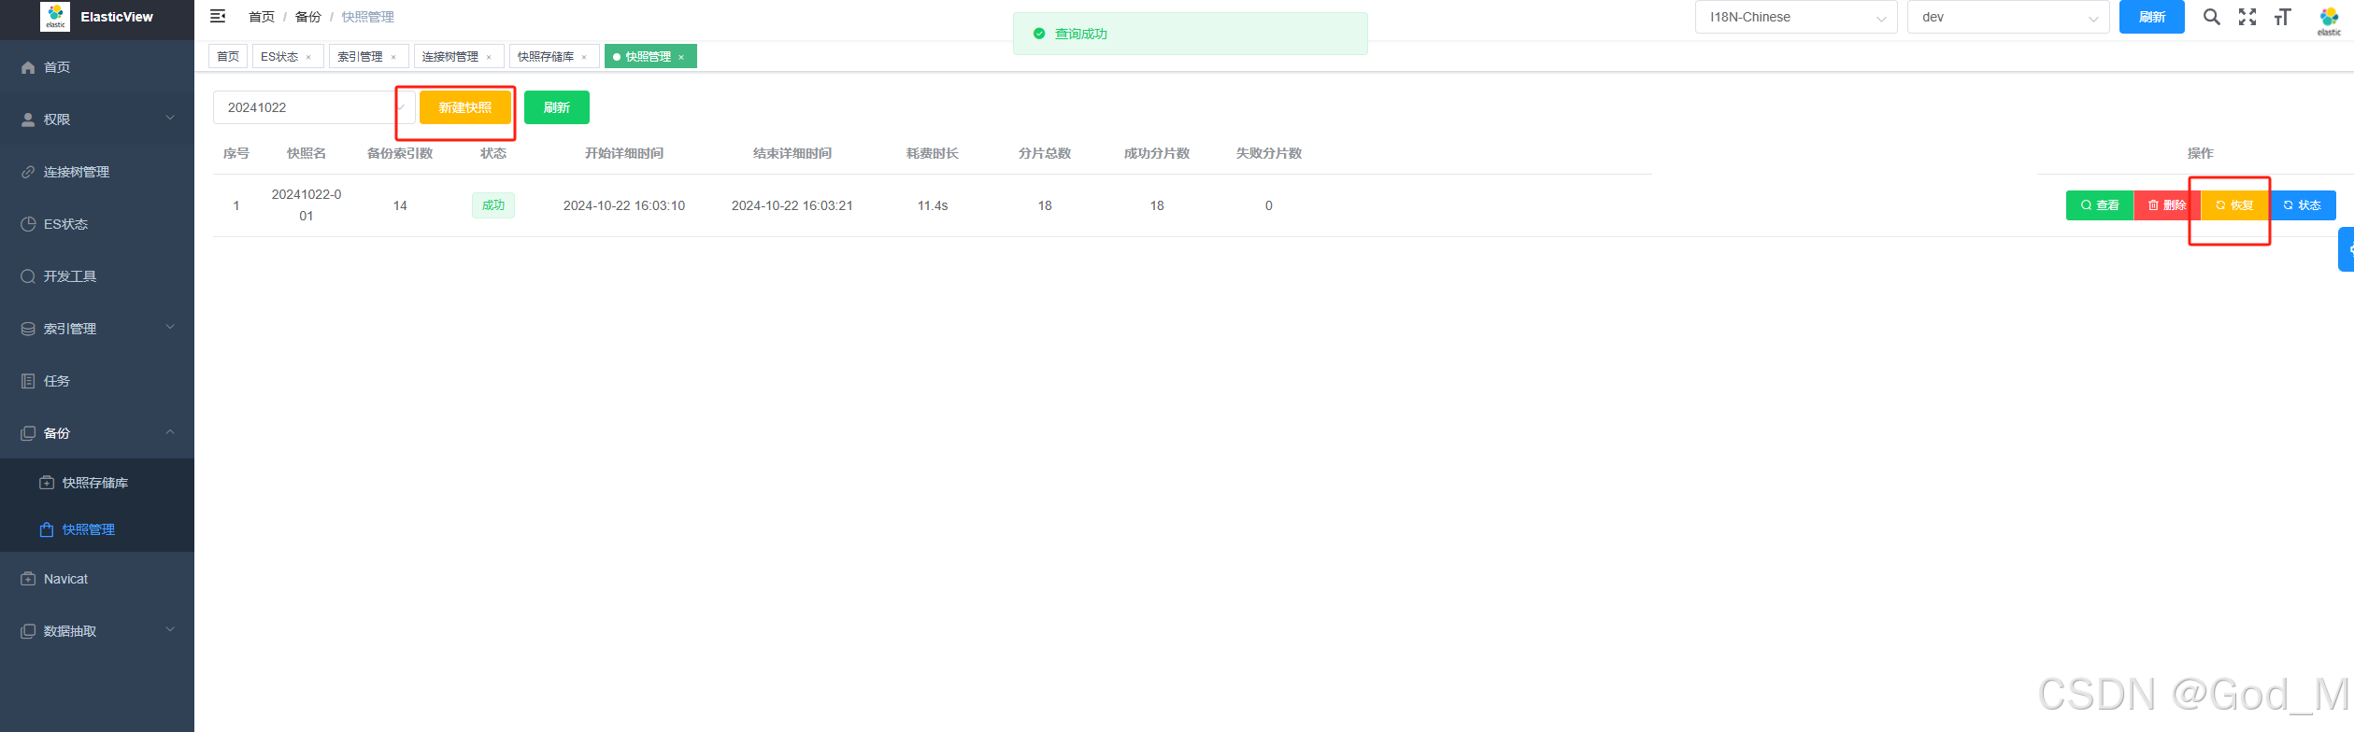Viewport: 2354px width, 732px height.
Task: Toggle fullscreen mode icon
Action: (x=2247, y=17)
